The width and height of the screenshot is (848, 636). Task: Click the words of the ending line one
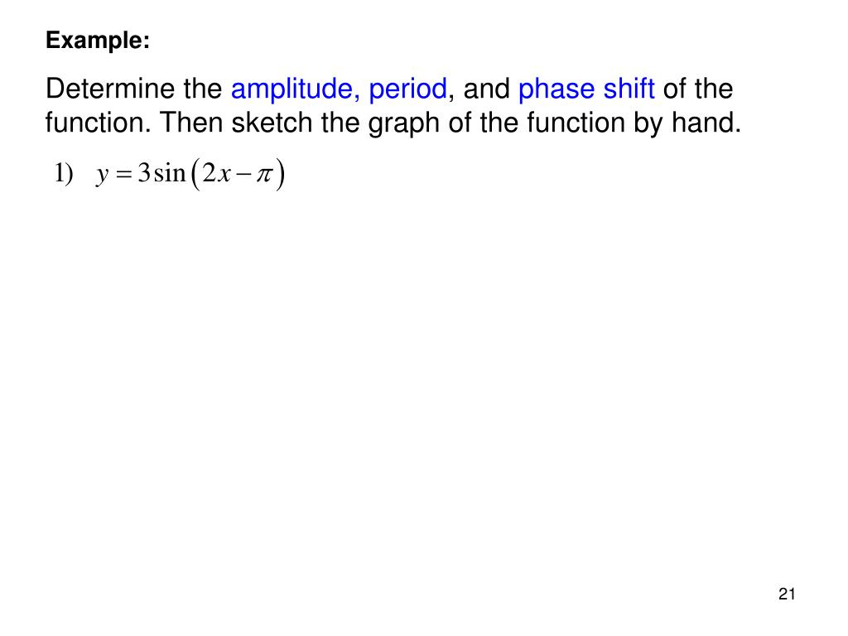click(697, 89)
